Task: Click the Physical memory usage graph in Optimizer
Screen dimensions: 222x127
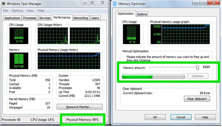Action: pos(180,34)
